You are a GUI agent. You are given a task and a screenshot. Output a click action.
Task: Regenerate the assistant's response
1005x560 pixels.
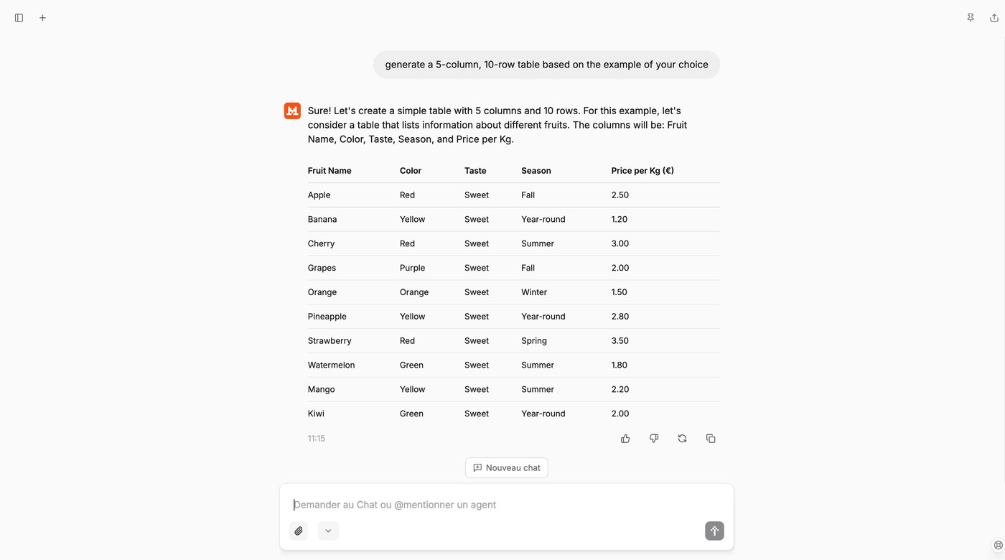[x=682, y=439]
